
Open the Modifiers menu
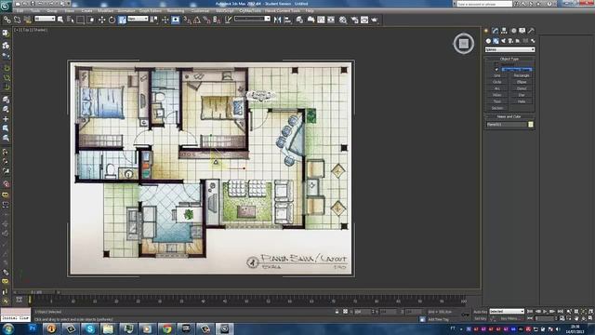(x=105, y=10)
